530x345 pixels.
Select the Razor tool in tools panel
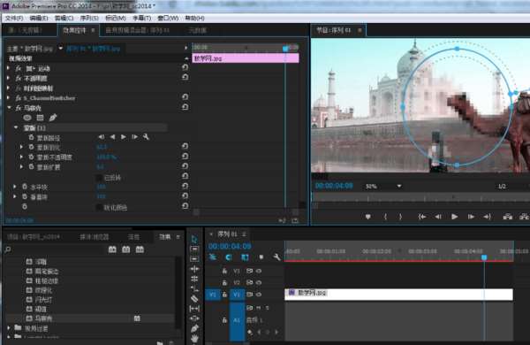pyautogui.click(x=194, y=299)
